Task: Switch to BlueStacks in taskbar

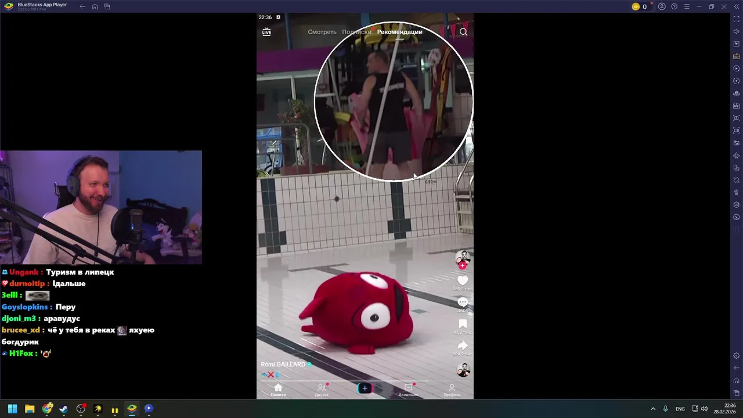Action: (x=132, y=409)
